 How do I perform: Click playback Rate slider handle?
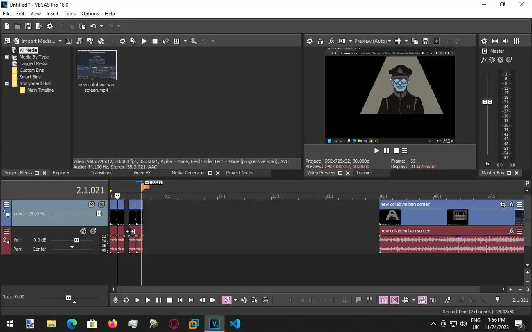68,298
